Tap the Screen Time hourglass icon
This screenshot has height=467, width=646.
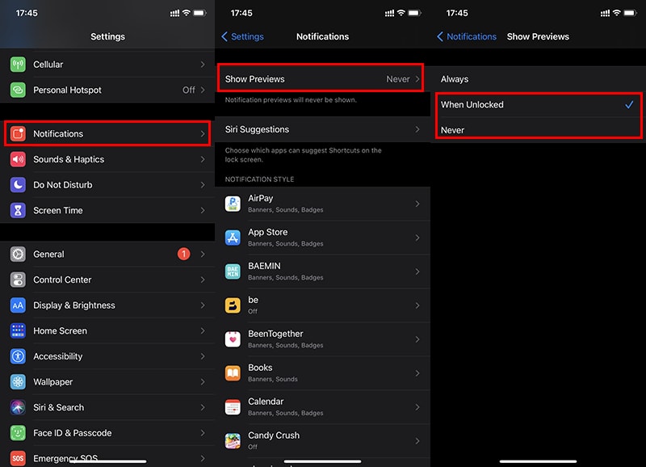pyautogui.click(x=18, y=210)
